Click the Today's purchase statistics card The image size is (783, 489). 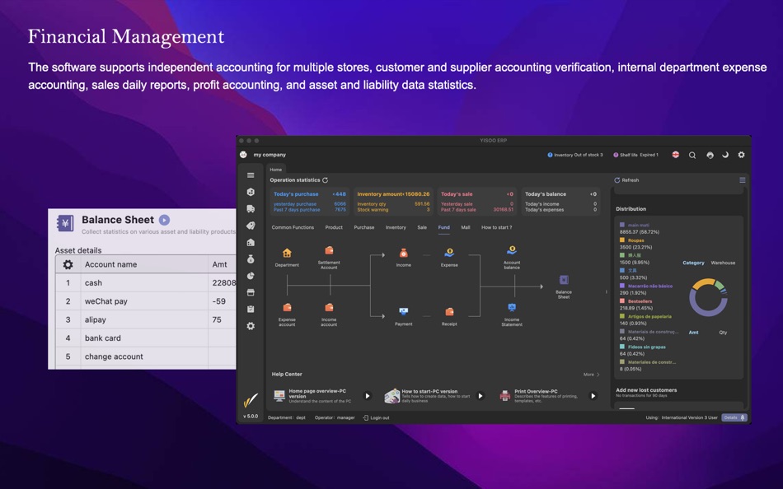click(310, 202)
